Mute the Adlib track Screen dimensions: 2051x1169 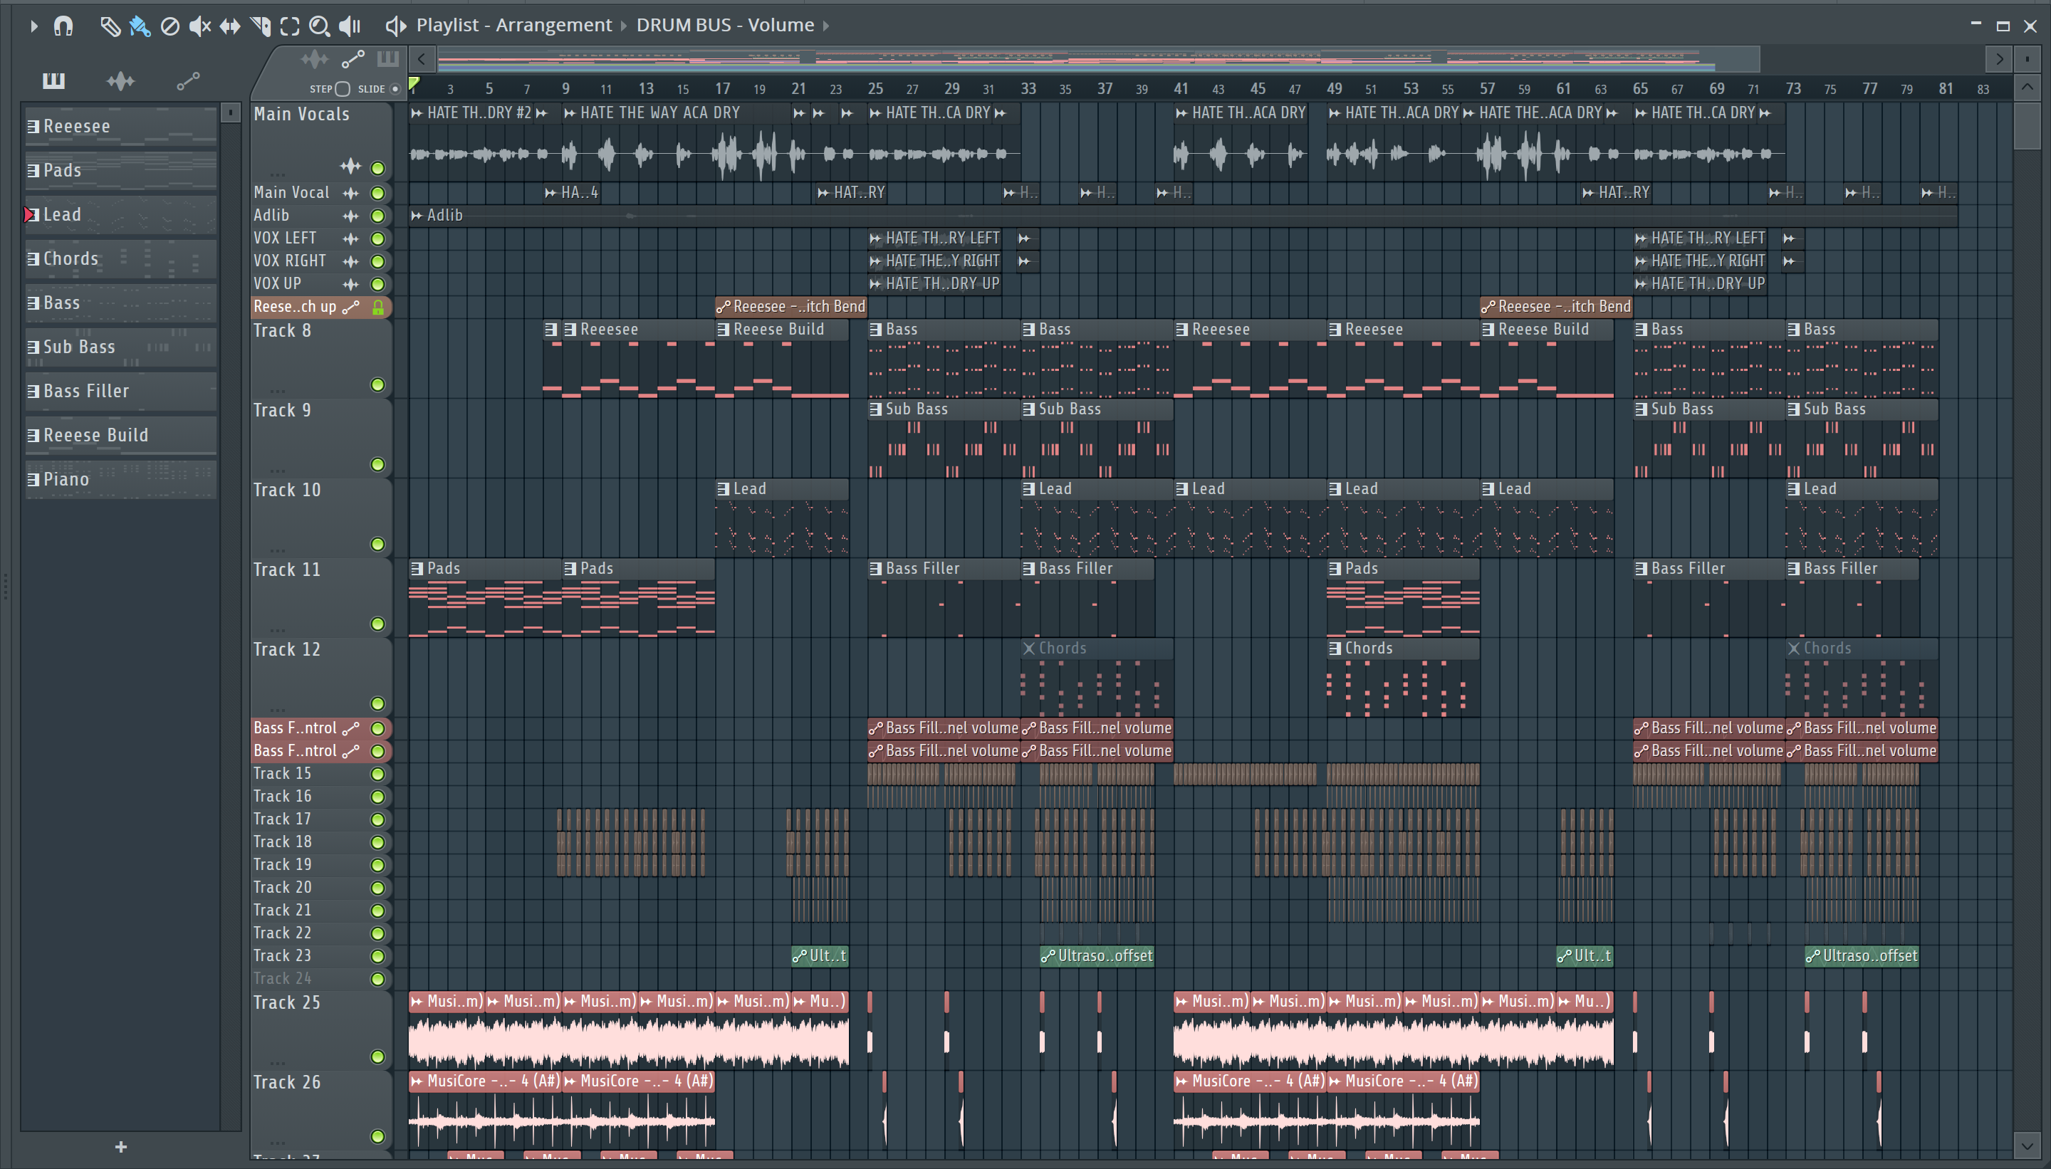coord(377,215)
